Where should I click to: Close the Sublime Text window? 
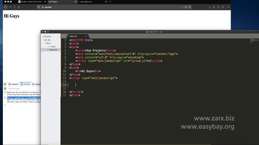pyautogui.click(x=43, y=32)
